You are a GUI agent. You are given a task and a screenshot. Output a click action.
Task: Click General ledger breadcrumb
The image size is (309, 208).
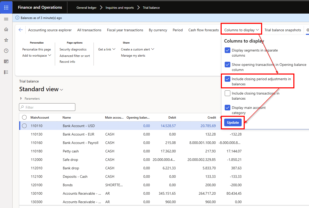pos(86,8)
